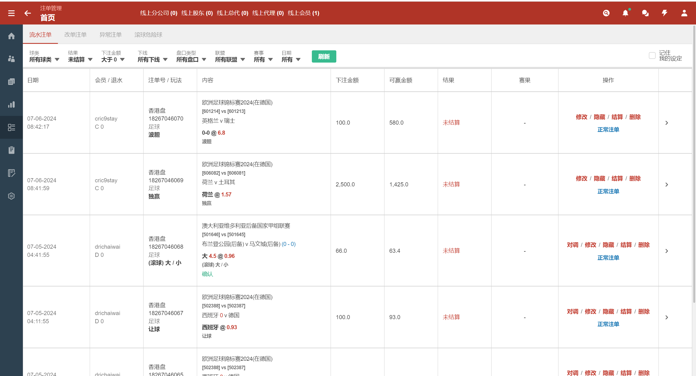Image resolution: width=696 pixels, height=376 pixels.
Task: Click 删除 for bet 18267046067
Action: coord(644,312)
